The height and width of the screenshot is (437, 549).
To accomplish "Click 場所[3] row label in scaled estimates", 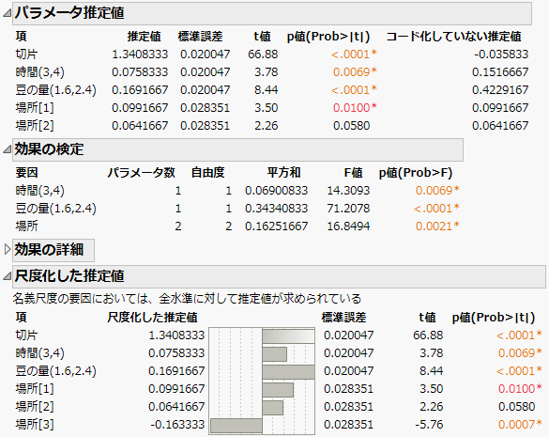I will 35,425.
